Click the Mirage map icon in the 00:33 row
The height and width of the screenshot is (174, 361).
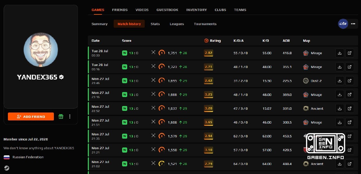point(306,53)
